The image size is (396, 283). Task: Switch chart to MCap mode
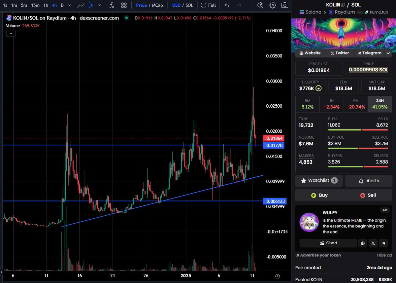(157, 5)
